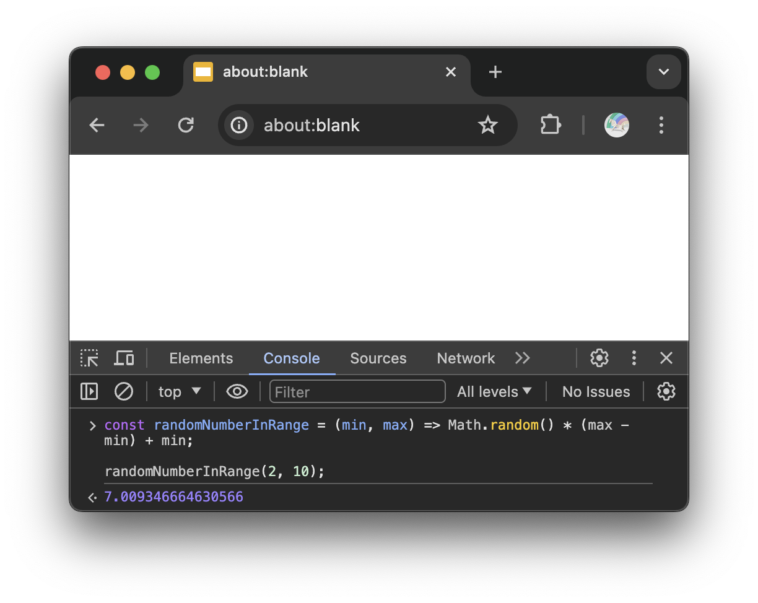The image size is (758, 603).
Task: Clear the console
Action: point(124,392)
